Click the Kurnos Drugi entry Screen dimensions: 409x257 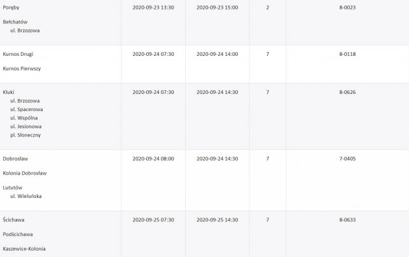pos(17,55)
